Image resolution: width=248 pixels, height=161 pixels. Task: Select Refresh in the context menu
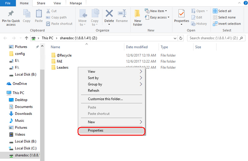[93, 91]
